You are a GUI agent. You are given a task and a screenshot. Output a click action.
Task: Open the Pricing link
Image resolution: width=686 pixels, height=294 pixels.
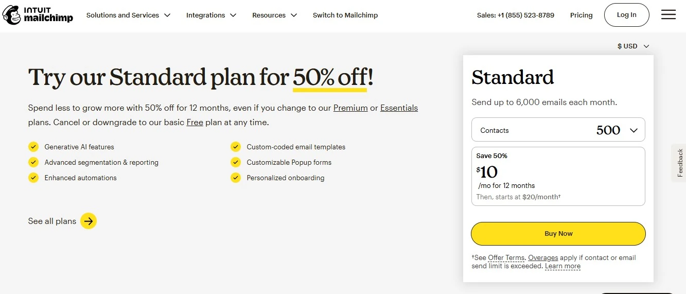581,15
